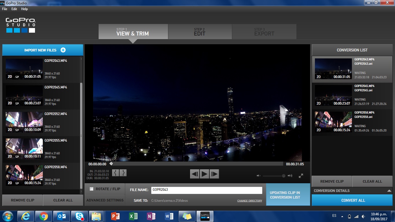Click the video scrub bar
Screen dimensions: 395x222
point(197,164)
